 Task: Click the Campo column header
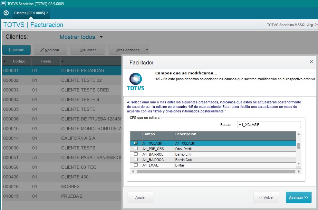[x=158, y=136]
